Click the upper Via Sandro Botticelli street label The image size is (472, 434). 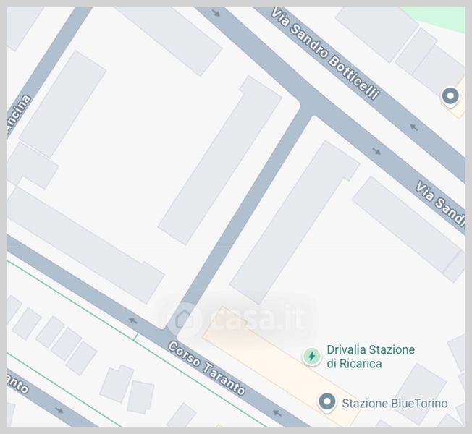click(x=325, y=54)
